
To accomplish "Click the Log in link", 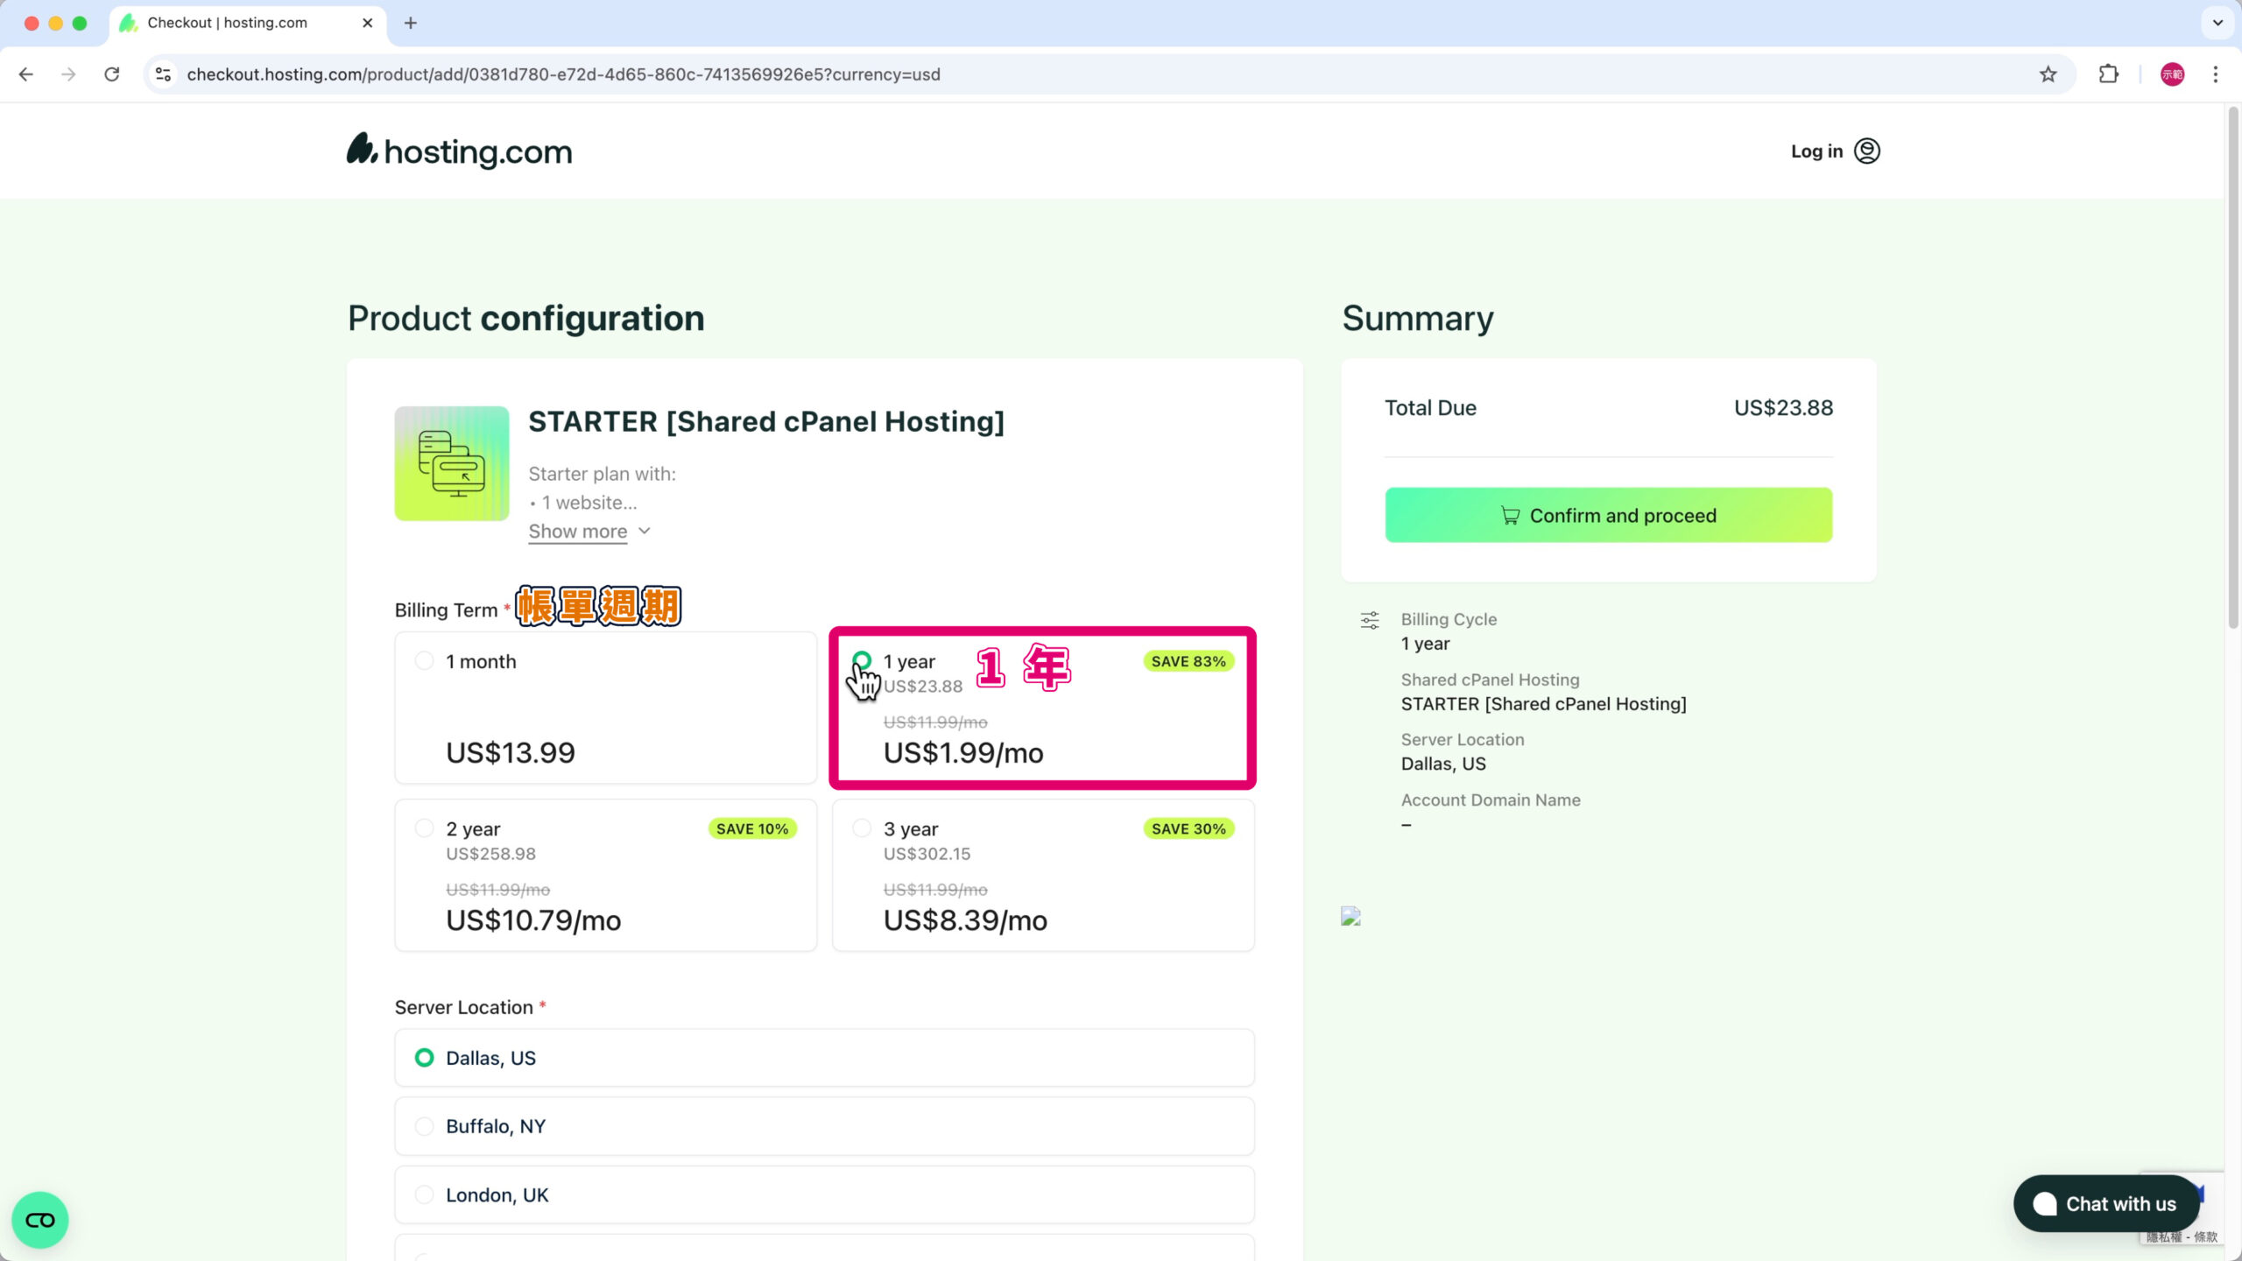I will [1816, 151].
